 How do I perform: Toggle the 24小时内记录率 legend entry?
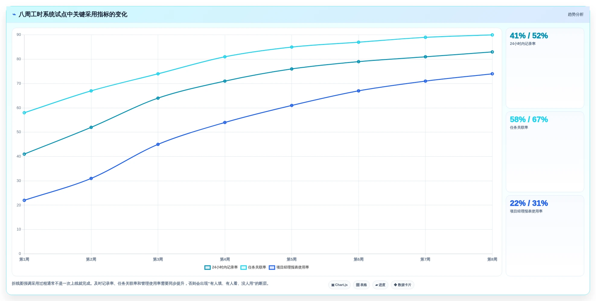tap(221, 267)
